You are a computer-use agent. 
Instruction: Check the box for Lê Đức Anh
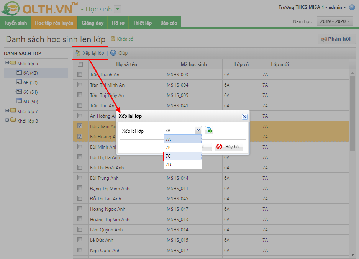[x=80, y=240]
